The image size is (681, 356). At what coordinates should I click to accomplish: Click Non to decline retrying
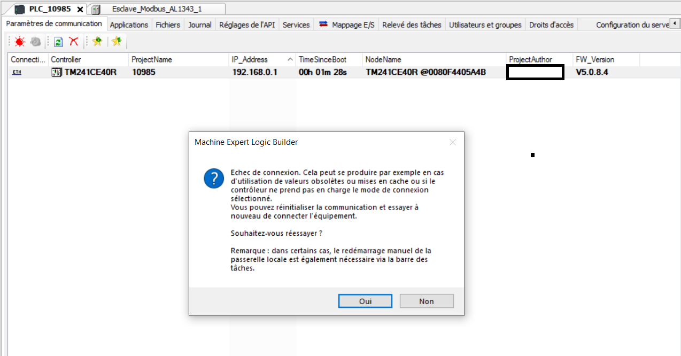point(427,301)
